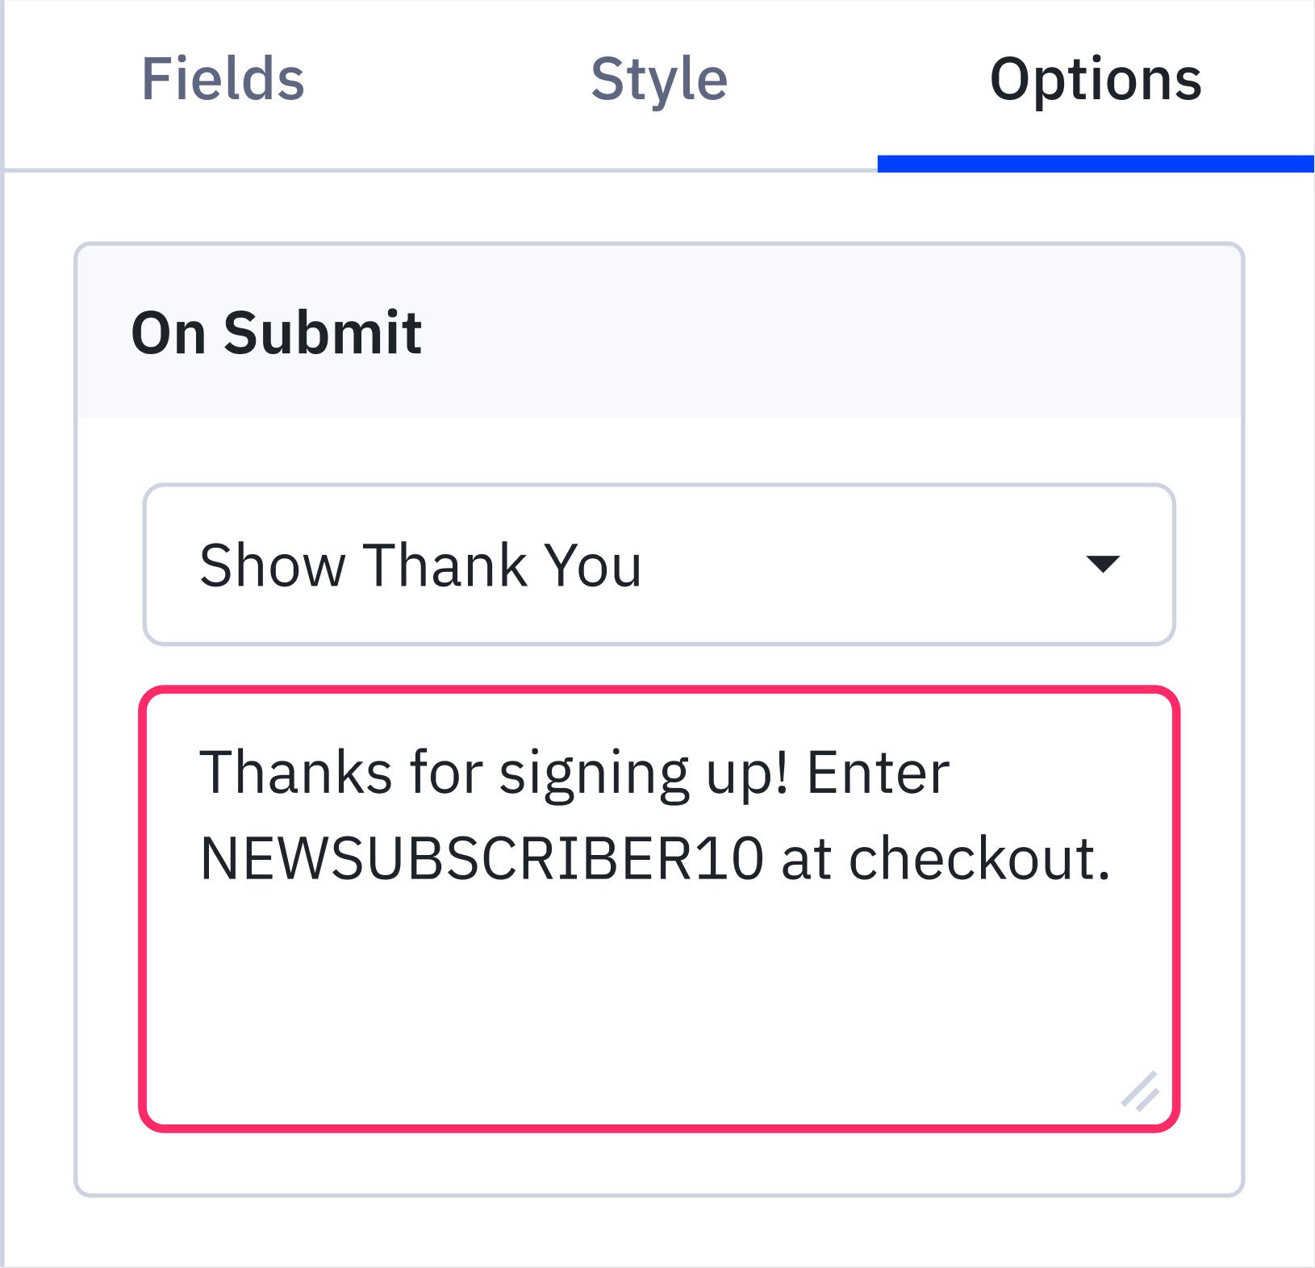Image resolution: width=1315 pixels, height=1268 pixels.
Task: Click the word 'signing' in thank you message
Action: coord(594,773)
